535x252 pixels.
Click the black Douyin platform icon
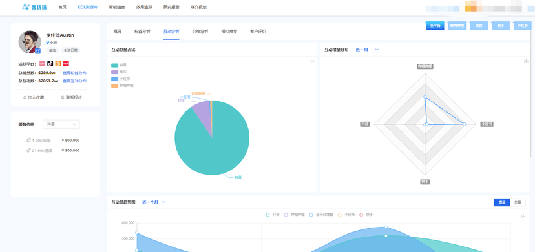coord(50,63)
